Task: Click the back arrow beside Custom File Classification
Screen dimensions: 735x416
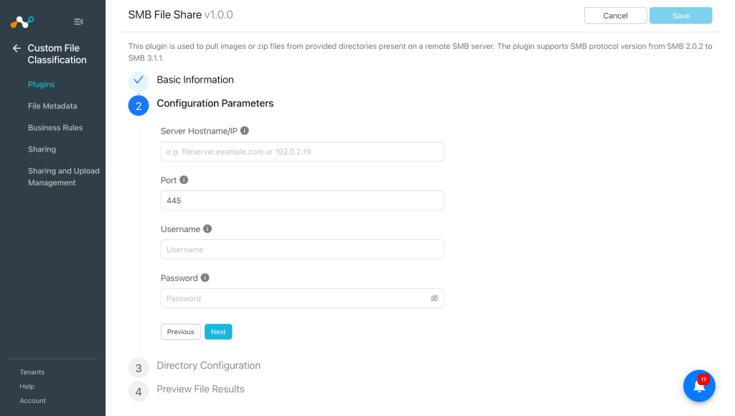Action: tap(17, 48)
